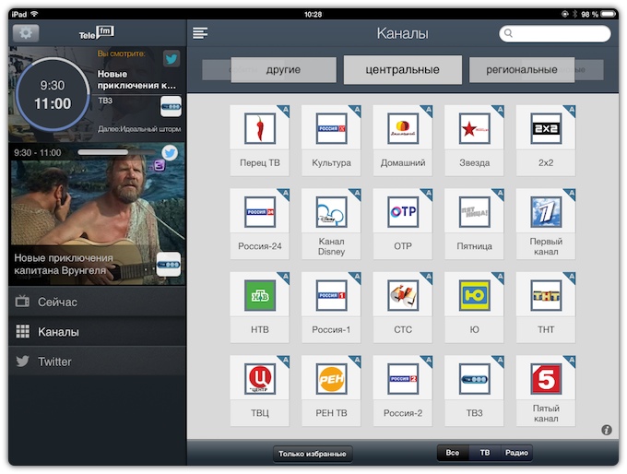This screenshot has height=474, width=627.
Task: Click the show progress bar above the video
Action: coord(117,152)
